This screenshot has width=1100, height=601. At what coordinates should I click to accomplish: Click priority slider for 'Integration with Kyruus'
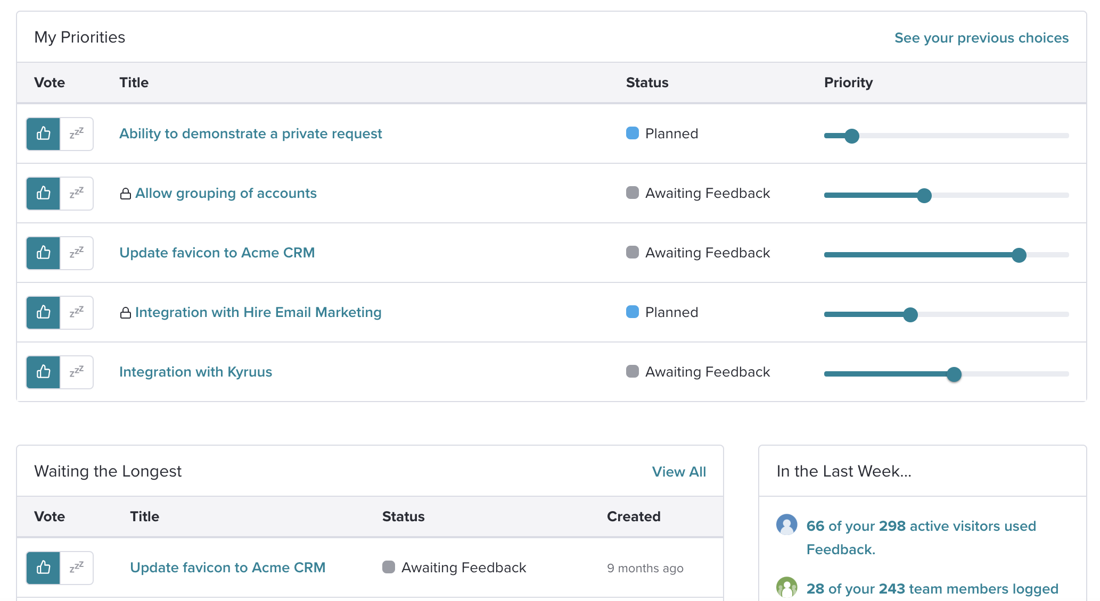[x=946, y=374]
